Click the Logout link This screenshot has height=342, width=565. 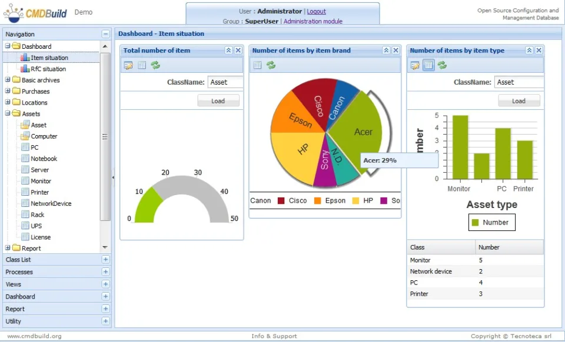point(317,11)
